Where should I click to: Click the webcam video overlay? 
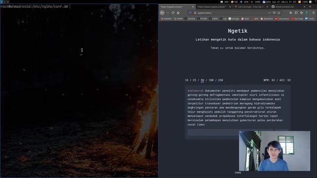(x=274, y=151)
